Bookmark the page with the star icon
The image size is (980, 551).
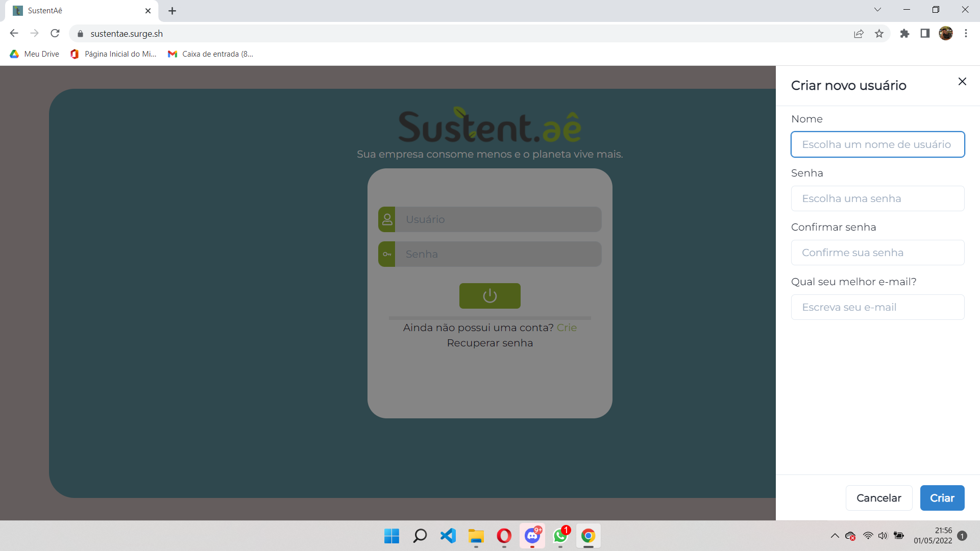pos(879,34)
